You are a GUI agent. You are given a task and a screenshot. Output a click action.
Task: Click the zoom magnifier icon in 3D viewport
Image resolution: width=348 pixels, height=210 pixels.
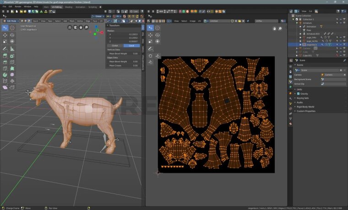point(86,27)
